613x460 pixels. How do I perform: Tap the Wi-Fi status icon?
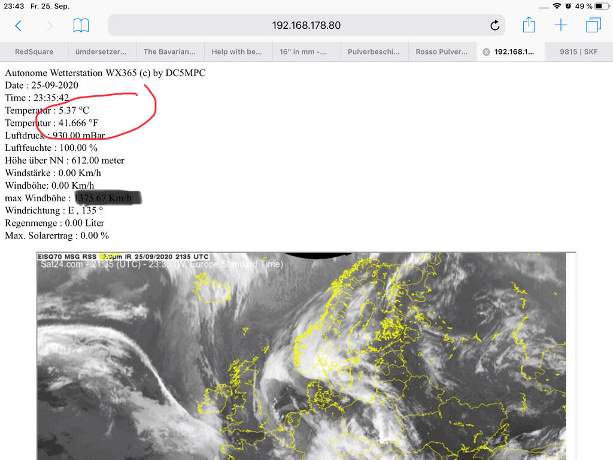click(557, 6)
